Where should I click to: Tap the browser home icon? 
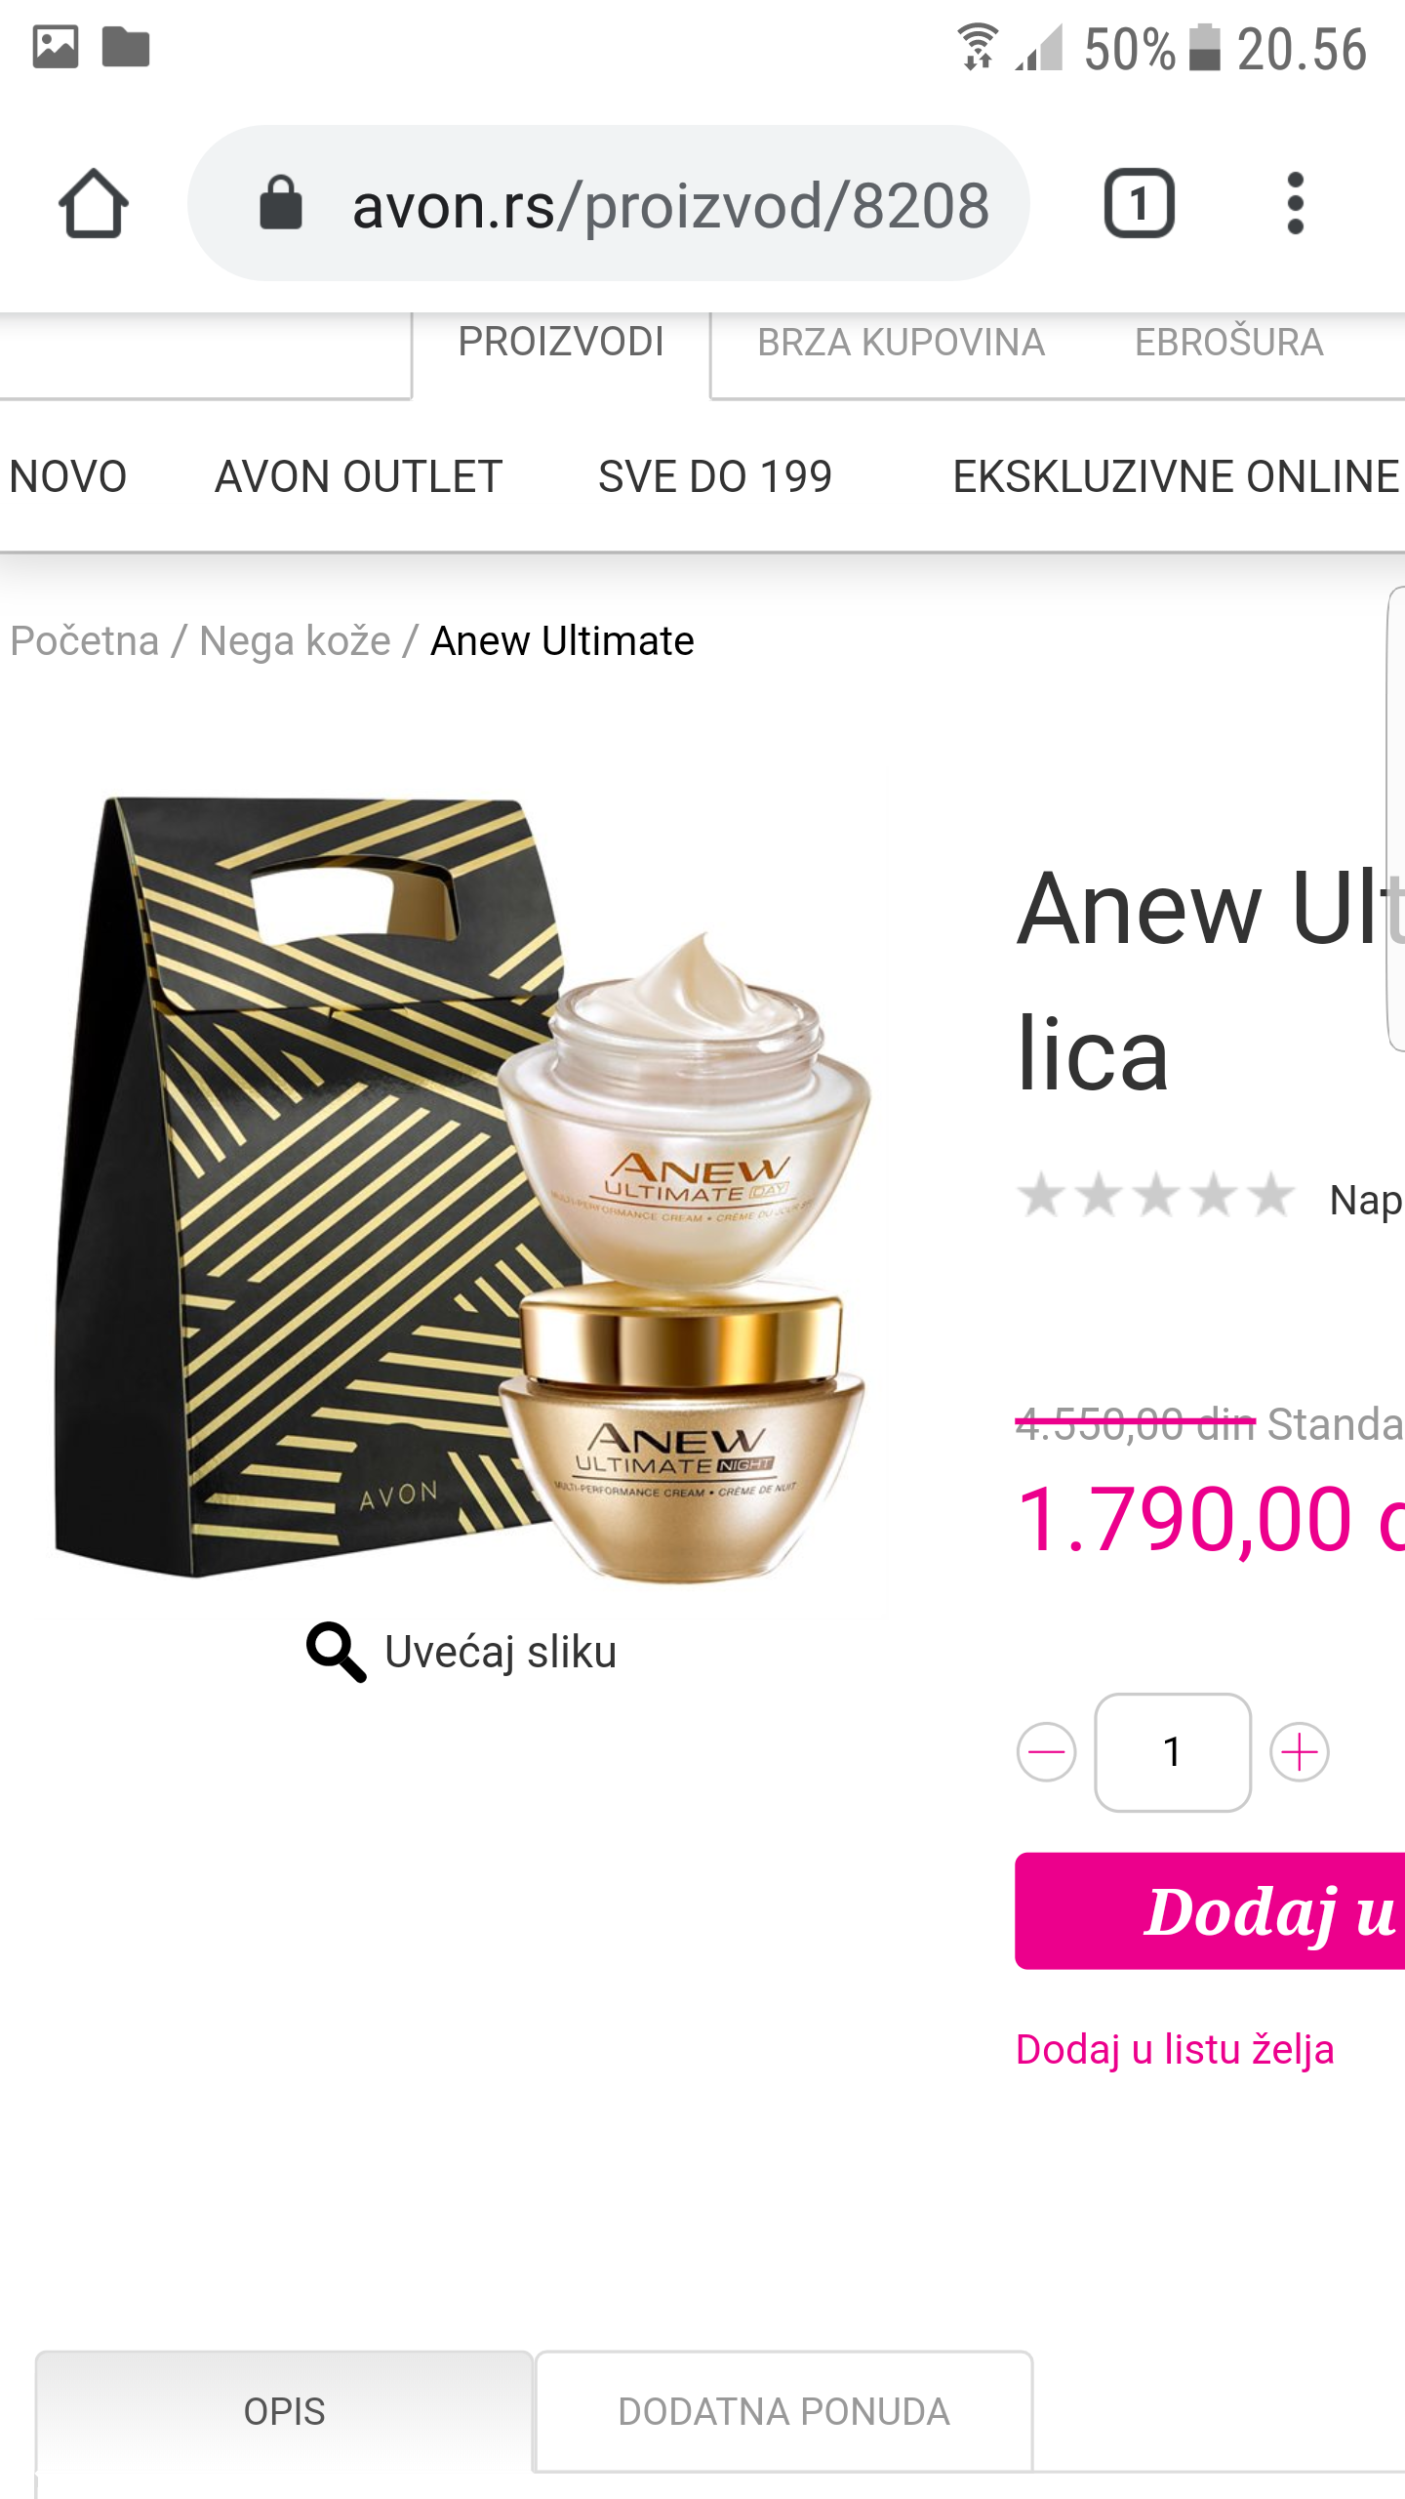click(x=94, y=203)
